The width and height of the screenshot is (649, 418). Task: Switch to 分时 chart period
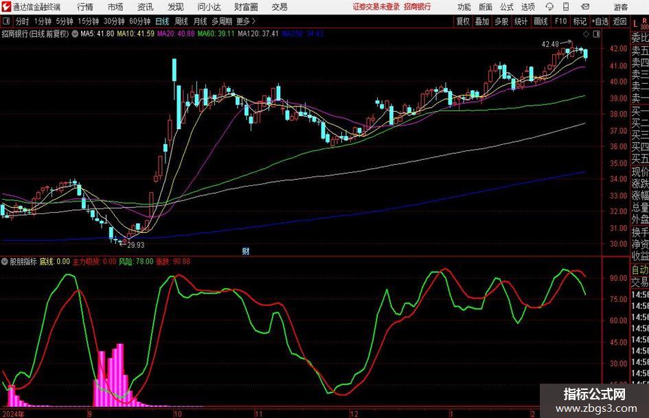[22, 21]
